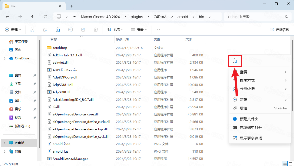The width and height of the screenshot is (294, 166).
Task: Toggle the details pane button (详细信息)
Action: click(x=279, y=30)
